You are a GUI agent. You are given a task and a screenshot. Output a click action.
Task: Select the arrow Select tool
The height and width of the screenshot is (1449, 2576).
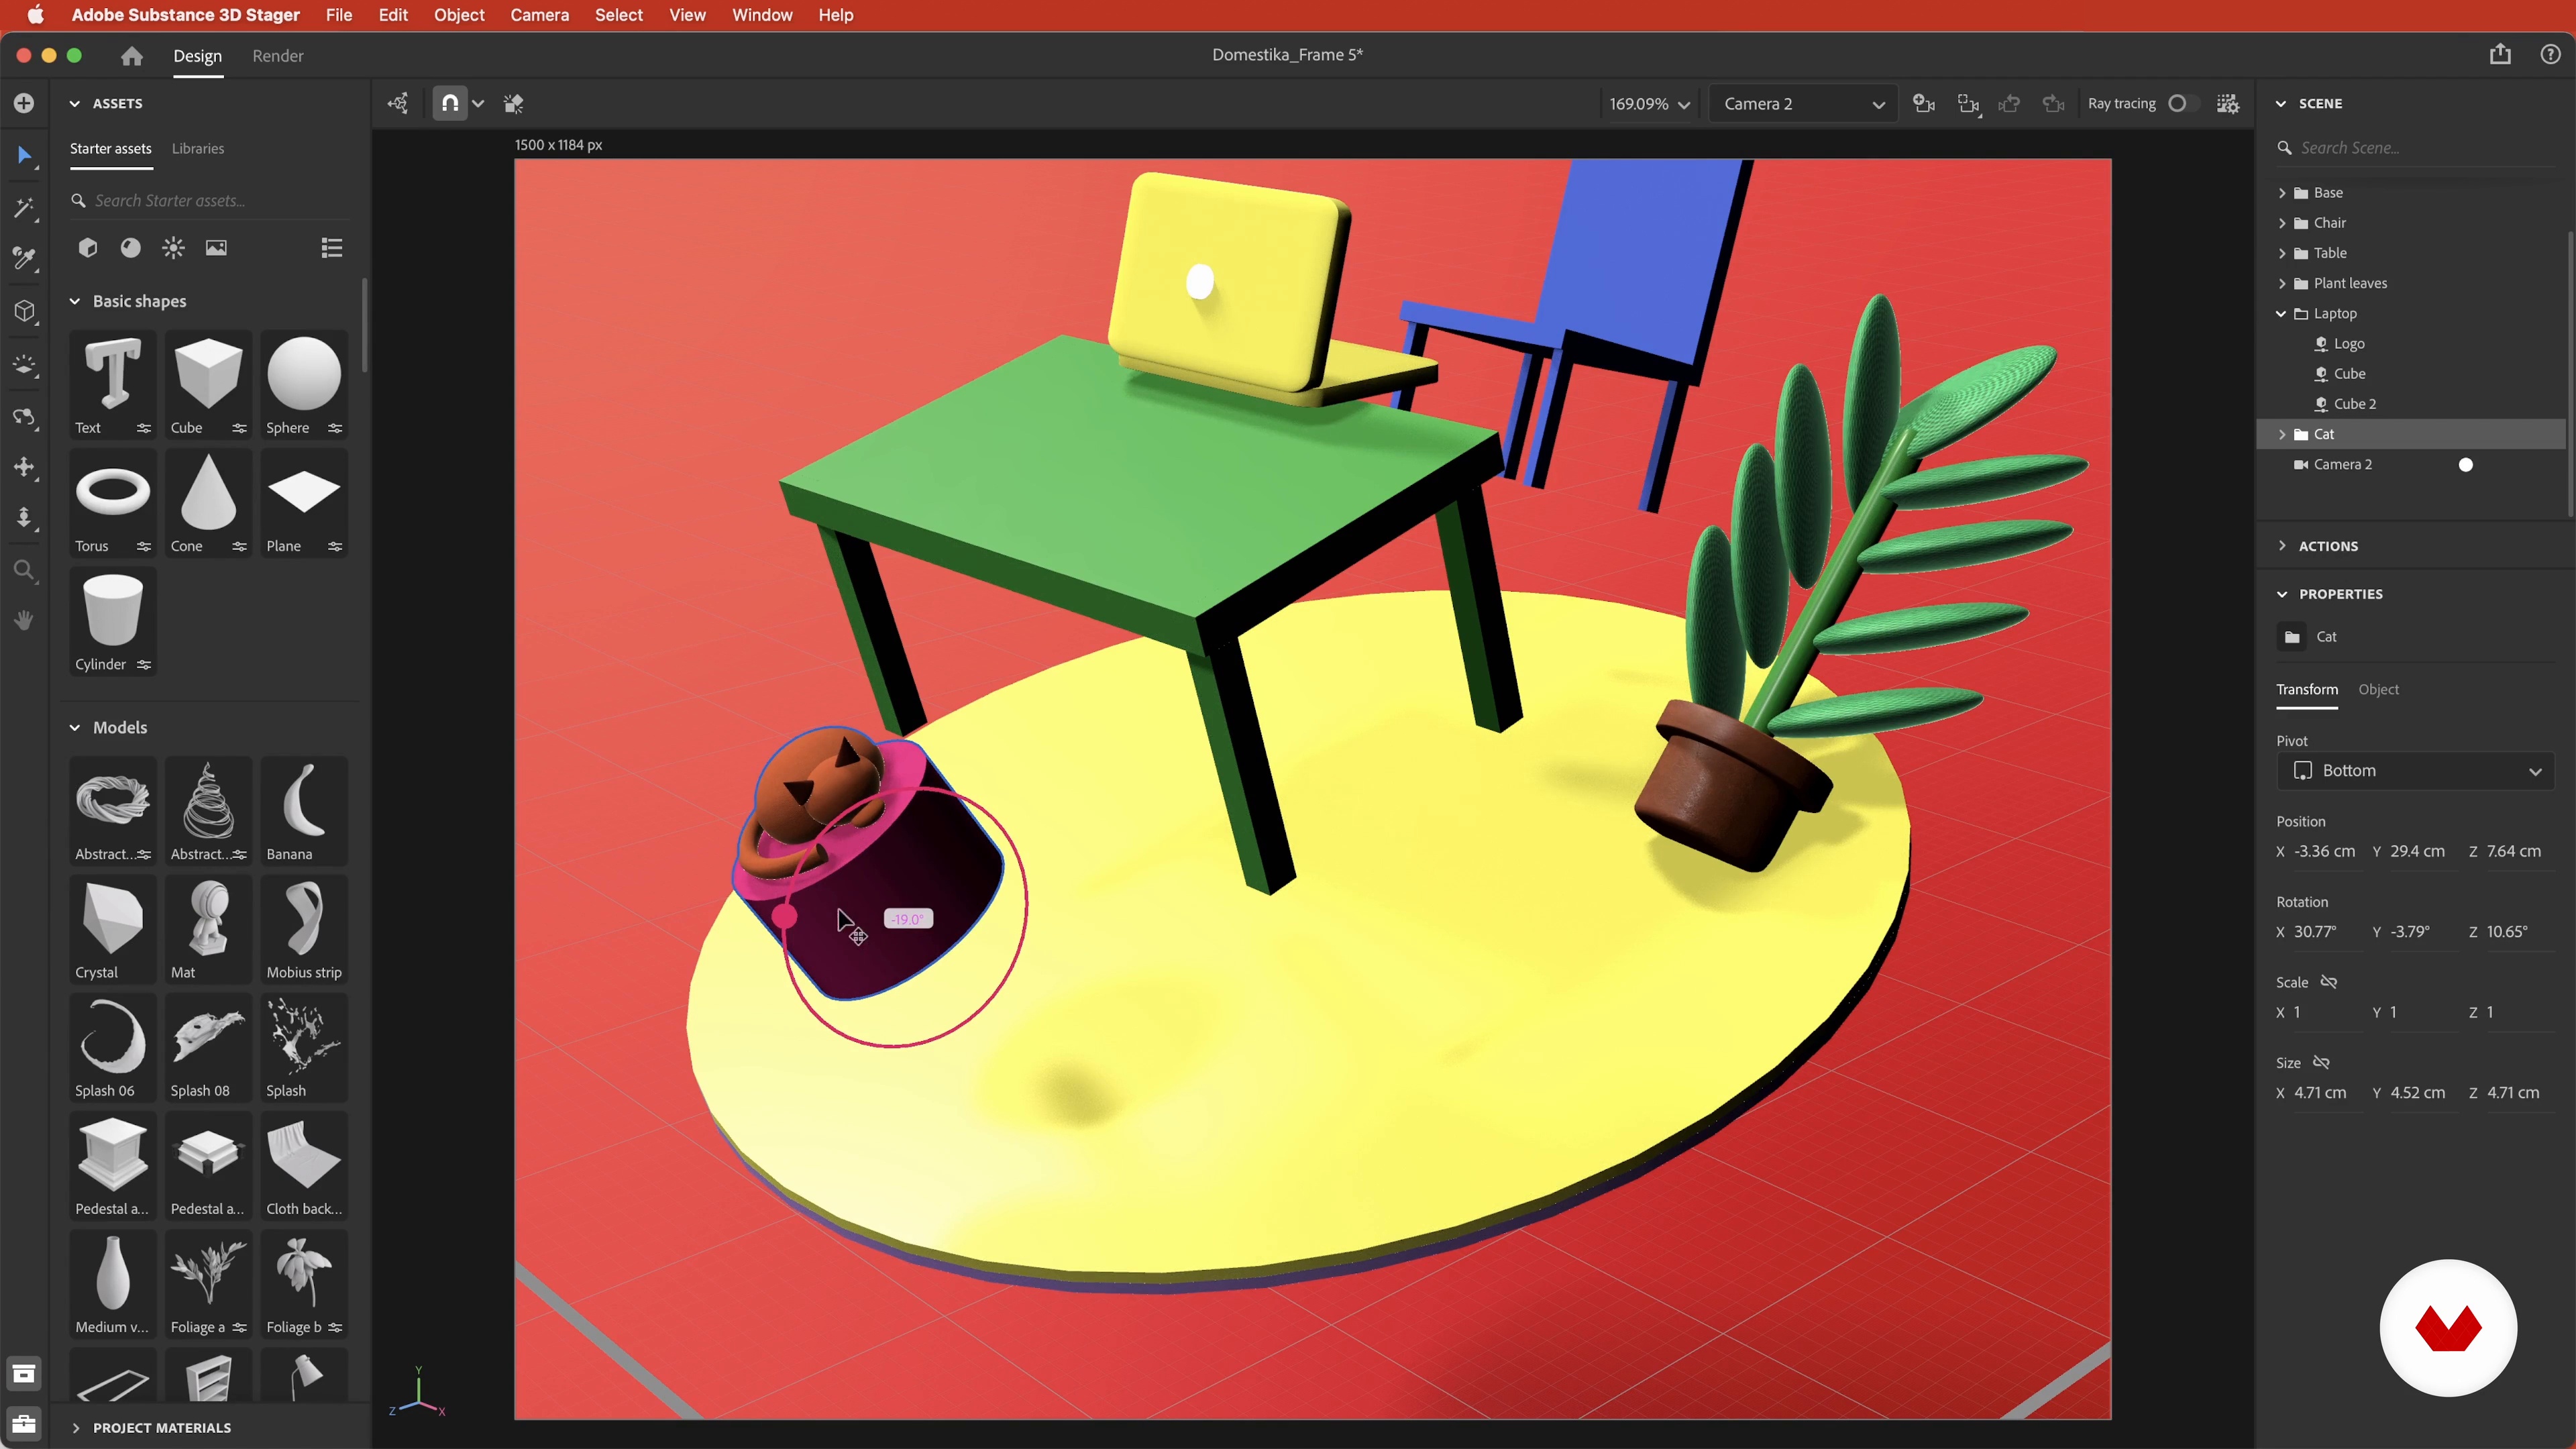click(25, 156)
